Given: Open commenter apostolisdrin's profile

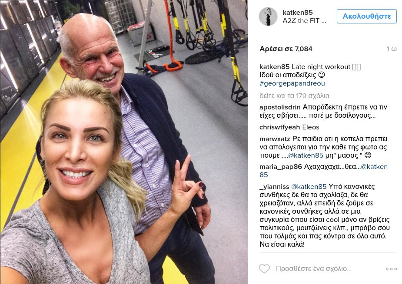Looking at the screenshot, I should (x=280, y=107).
